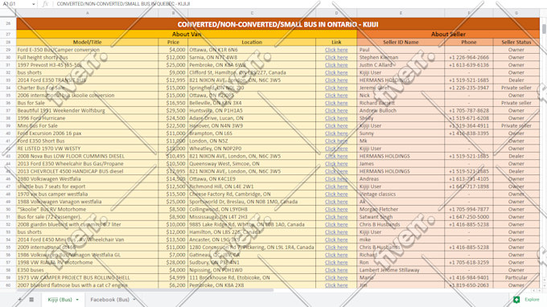Switch to the Kijiji (Bus) sheet tab
The image size is (547, 307).
(60, 300)
